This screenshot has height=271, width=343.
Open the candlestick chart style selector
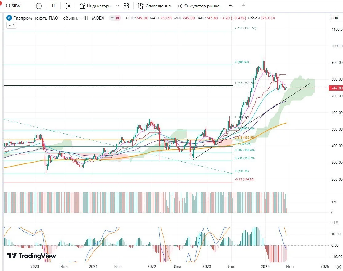[x=68, y=6]
